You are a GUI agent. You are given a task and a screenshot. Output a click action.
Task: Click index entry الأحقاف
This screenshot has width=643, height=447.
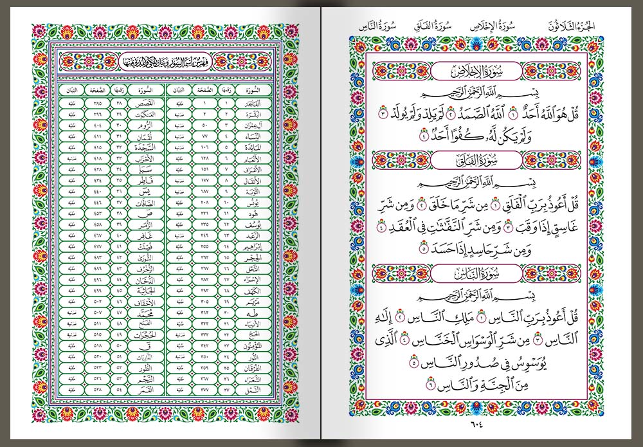pyautogui.click(x=145, y=303)
